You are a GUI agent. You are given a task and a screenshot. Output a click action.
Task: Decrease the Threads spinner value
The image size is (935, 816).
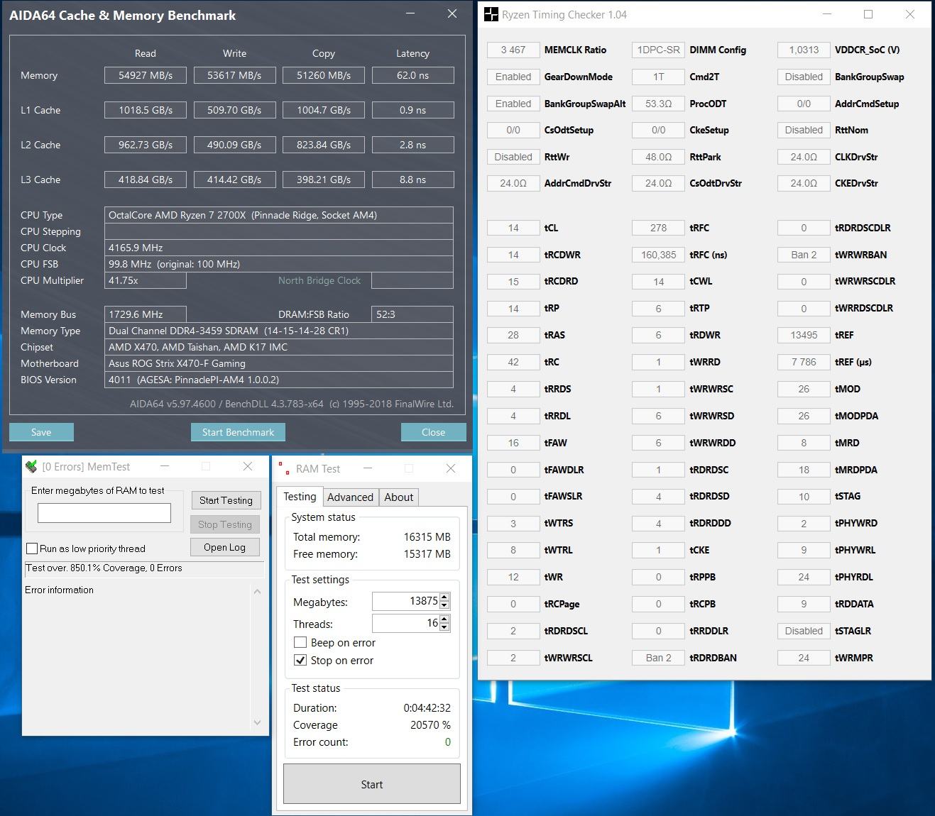coord(444,627)
